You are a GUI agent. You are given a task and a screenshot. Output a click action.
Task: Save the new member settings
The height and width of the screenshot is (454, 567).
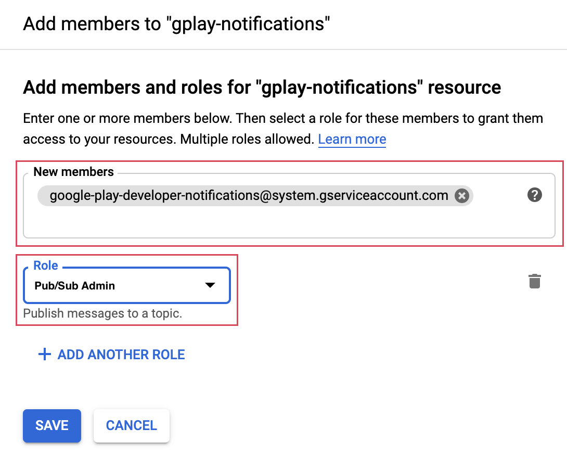click(x=52, y=425)
